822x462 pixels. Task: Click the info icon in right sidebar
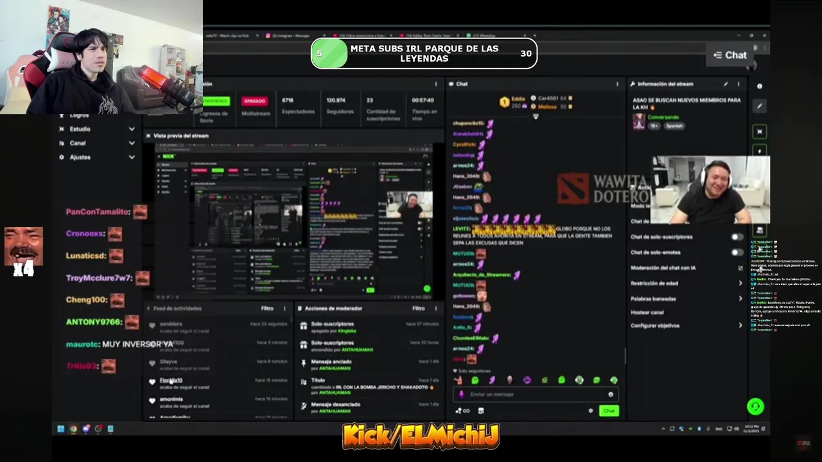point(760,86)
